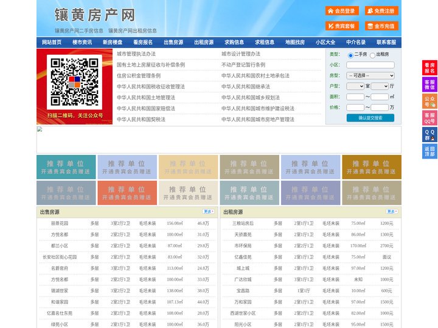Click the QQ群 blue side widget

pos(429,135)
